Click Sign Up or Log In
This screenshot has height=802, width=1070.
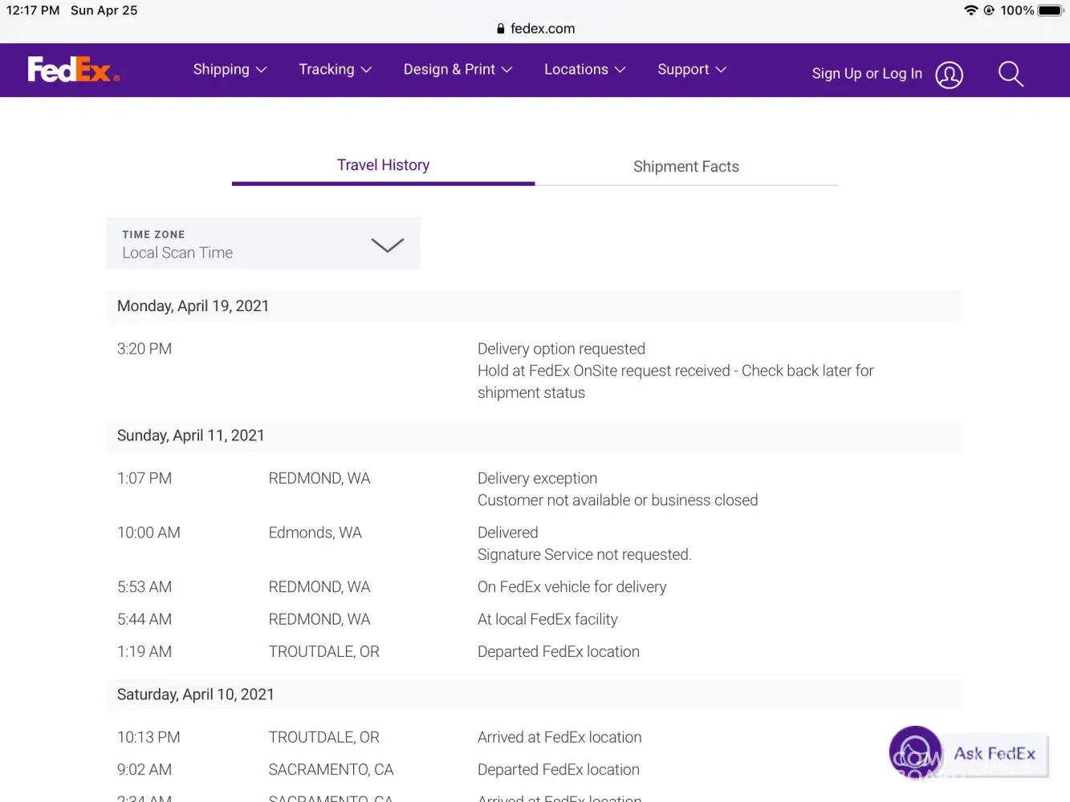(866, 74)
